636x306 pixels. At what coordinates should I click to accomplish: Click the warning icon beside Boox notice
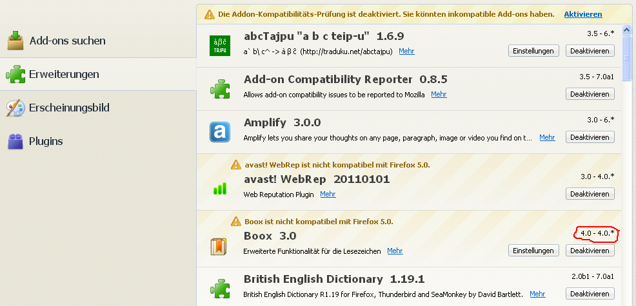coord(236,222)
